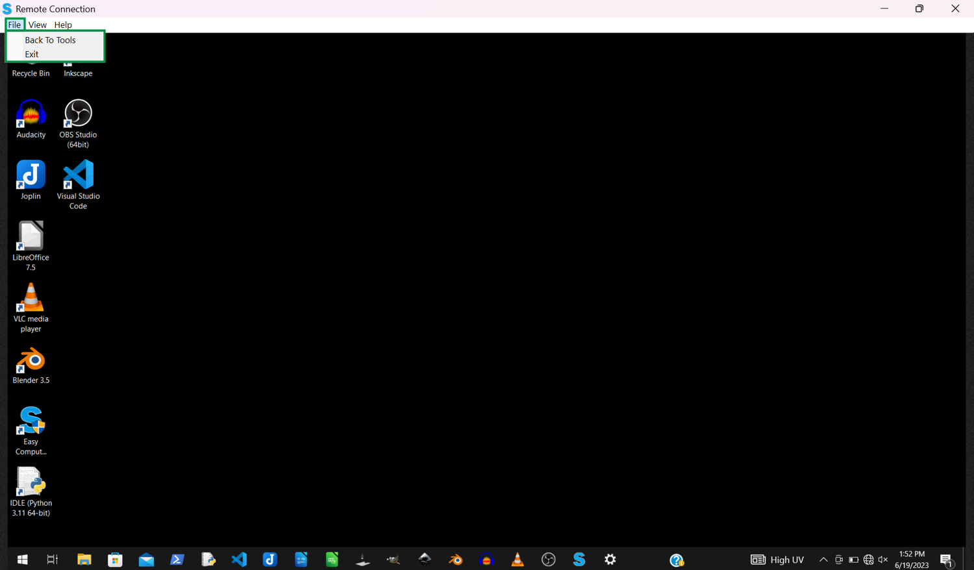Open Windows Start menu in remote taskbar

pyautogui.click(x=22, y=560)
